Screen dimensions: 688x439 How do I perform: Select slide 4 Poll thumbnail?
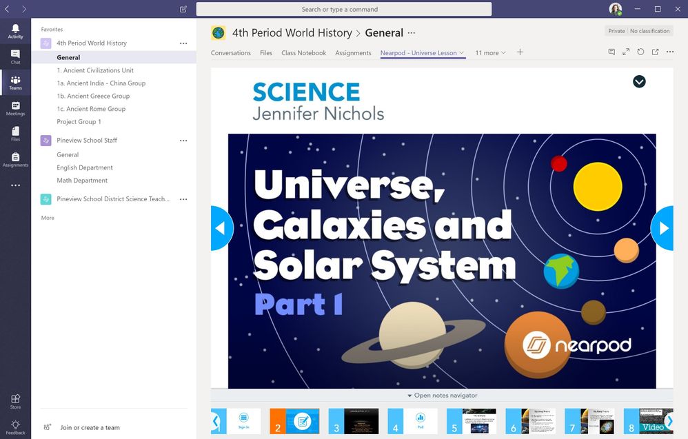(x=412, y=421)
